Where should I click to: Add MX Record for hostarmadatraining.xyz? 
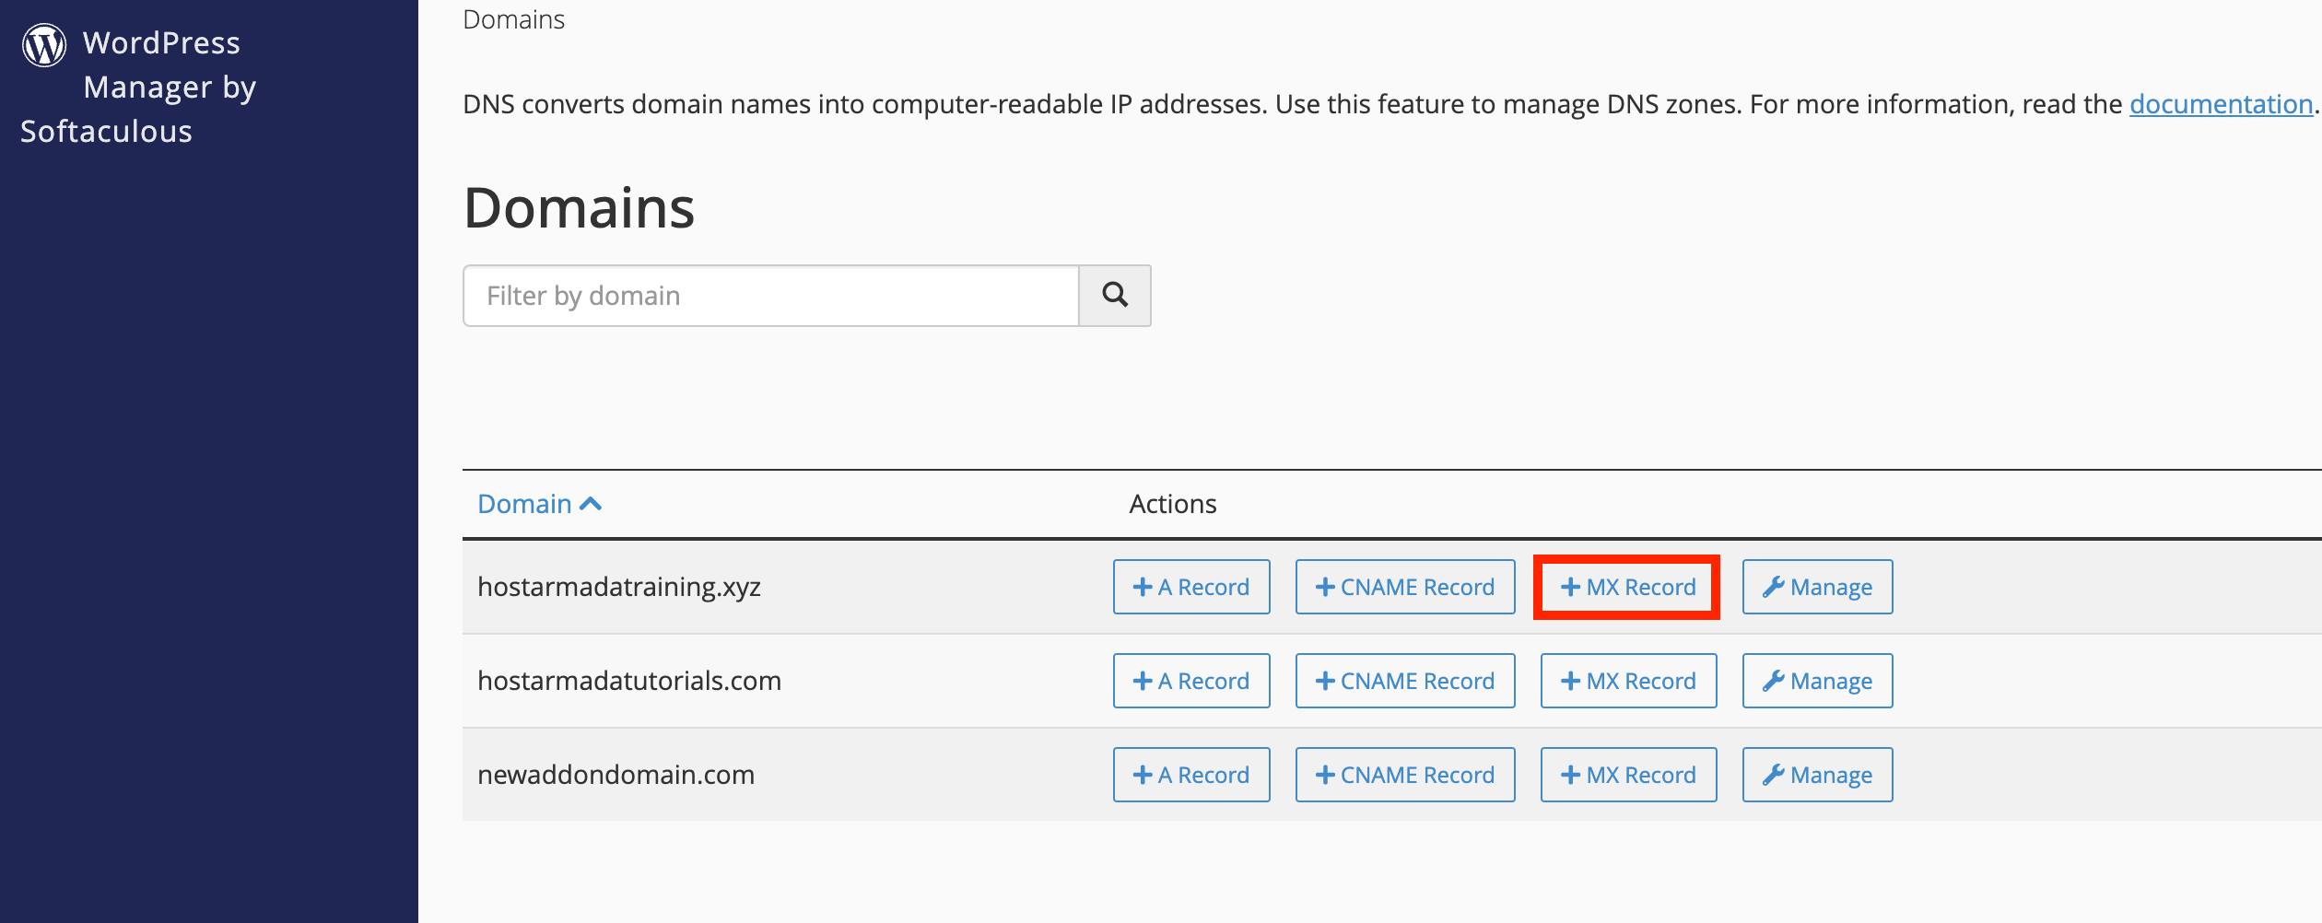tap(1628, 587)
